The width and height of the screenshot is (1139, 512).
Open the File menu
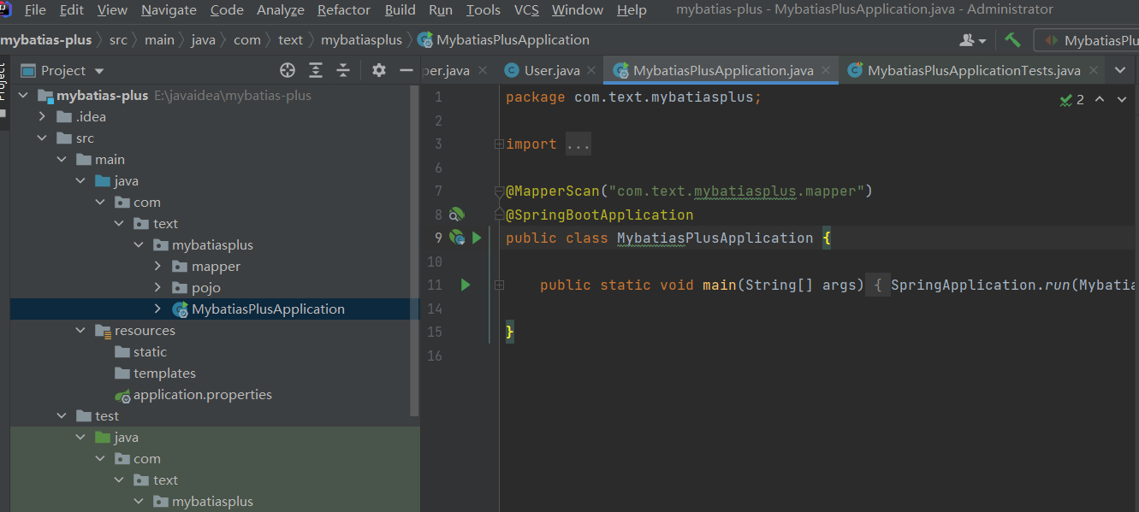pos(35,10)
